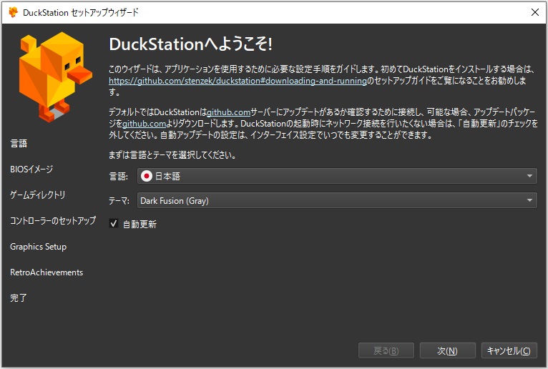548x369 pixels.
Task: Open the duckstation#downloading-and-running GitHub link
Action: coord(238,81)
